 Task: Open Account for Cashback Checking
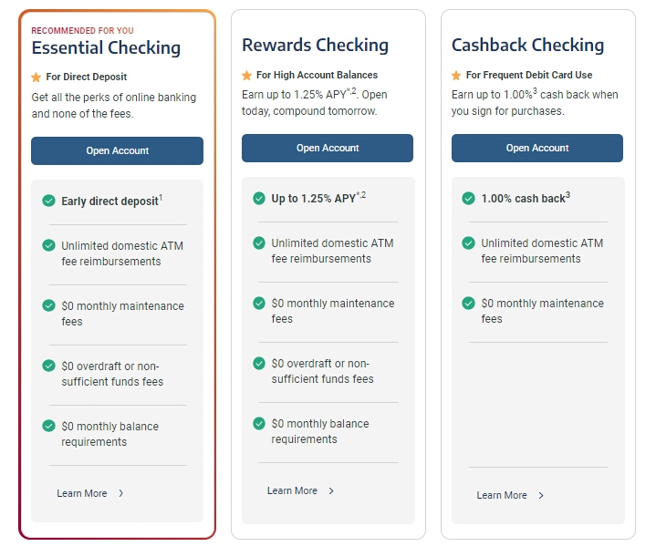[x=536, y=148]
